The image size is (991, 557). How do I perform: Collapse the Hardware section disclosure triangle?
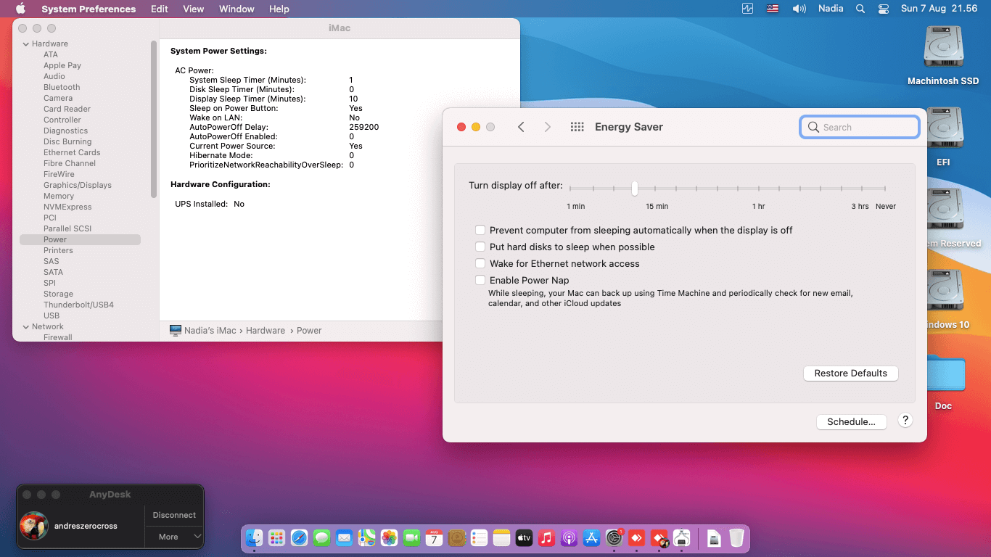[25, 44]
